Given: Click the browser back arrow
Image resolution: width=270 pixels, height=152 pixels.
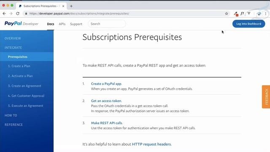Looking at the screenshot, I should click(x=4, y=14).
